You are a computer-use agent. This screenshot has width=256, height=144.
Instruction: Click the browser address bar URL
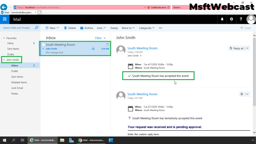[39, 7]
